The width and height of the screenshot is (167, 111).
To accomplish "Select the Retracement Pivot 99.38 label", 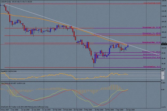I will (x=152, y=55).
